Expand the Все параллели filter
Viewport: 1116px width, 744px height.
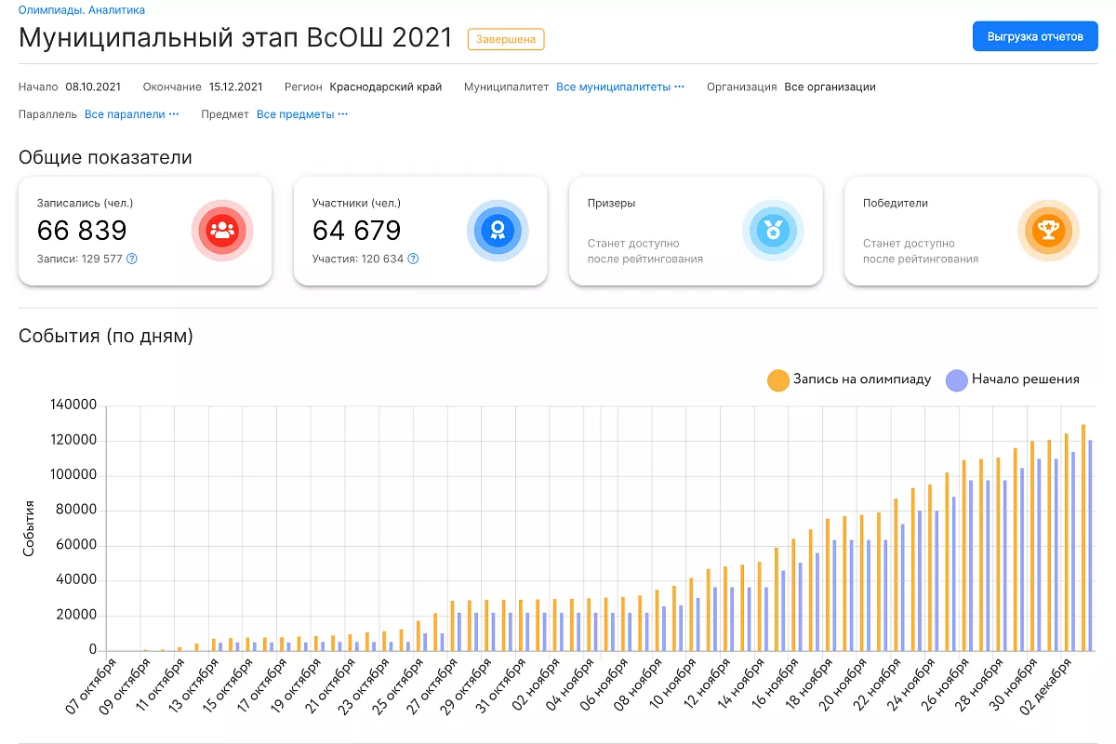[x=131, y=114]
